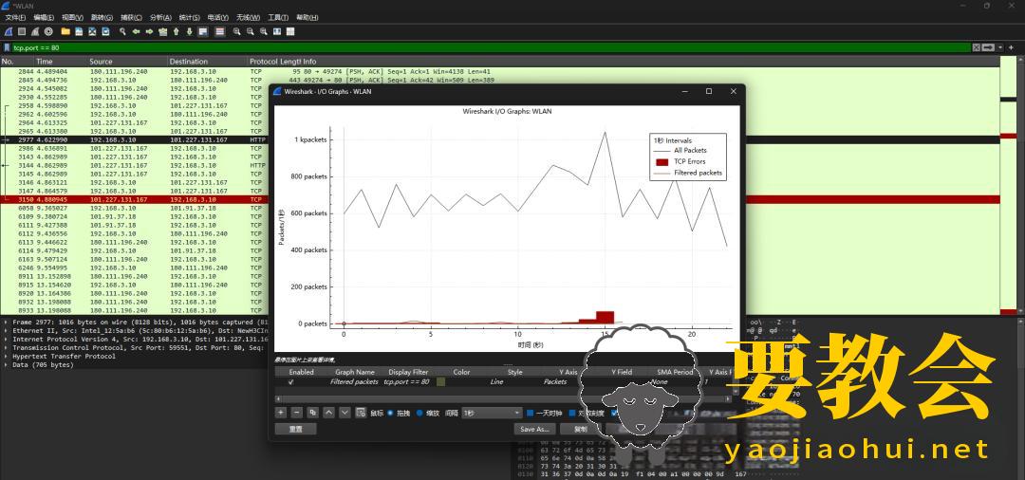Viewport: 1025px width, 480px height.
Task: Click the clear all graphs icon
Action: (x=361, y=412)
